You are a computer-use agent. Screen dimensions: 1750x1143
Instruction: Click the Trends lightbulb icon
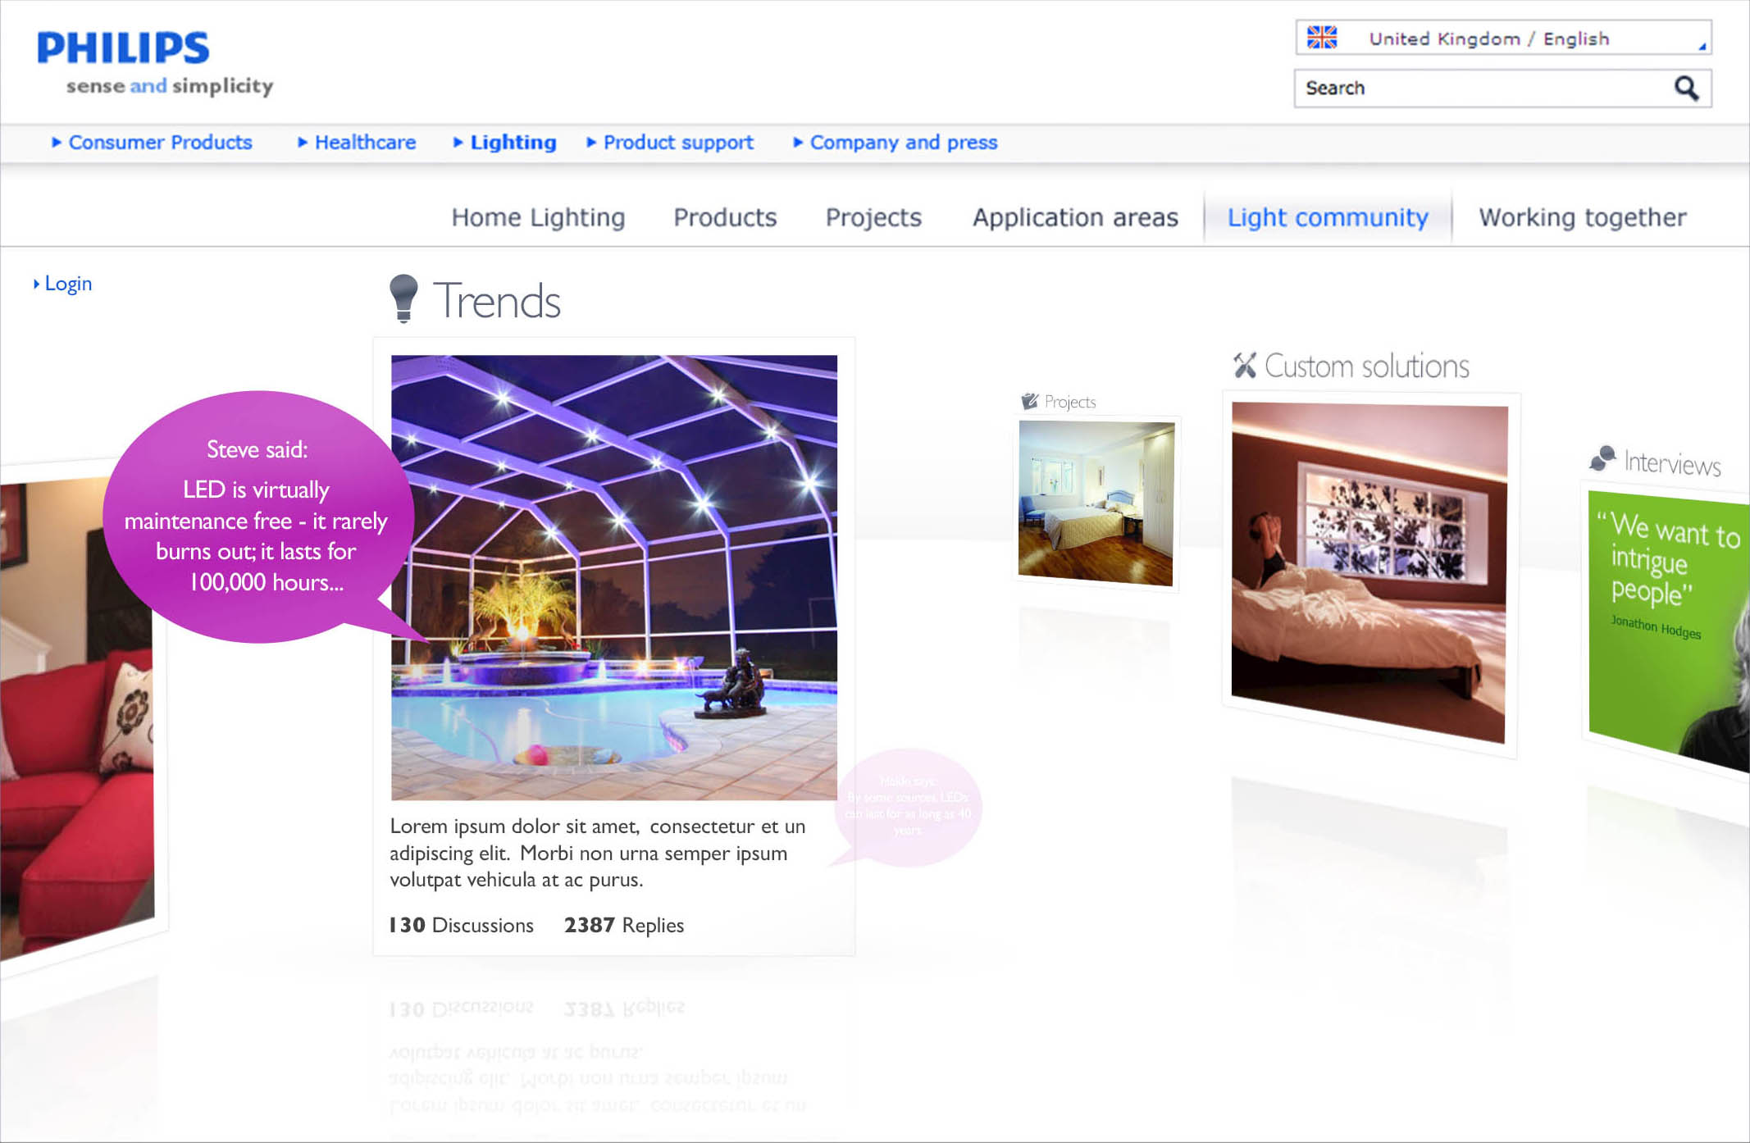tap(403, 298)
